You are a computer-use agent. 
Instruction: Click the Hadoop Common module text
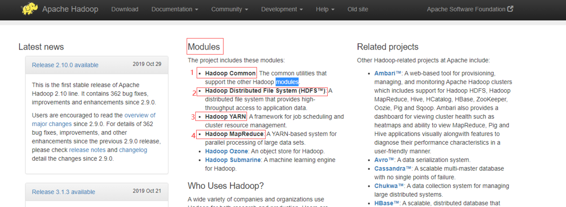231,73
